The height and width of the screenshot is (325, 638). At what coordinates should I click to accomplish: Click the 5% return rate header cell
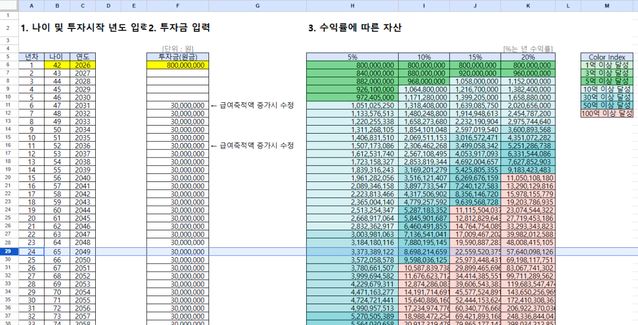352,57
